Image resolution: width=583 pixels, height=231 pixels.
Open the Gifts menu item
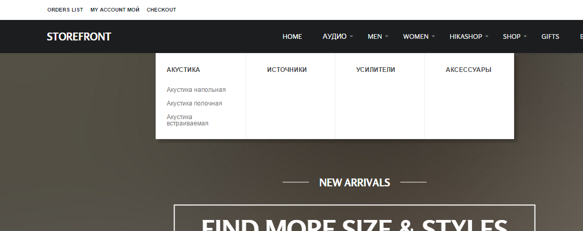pos(550,36)
